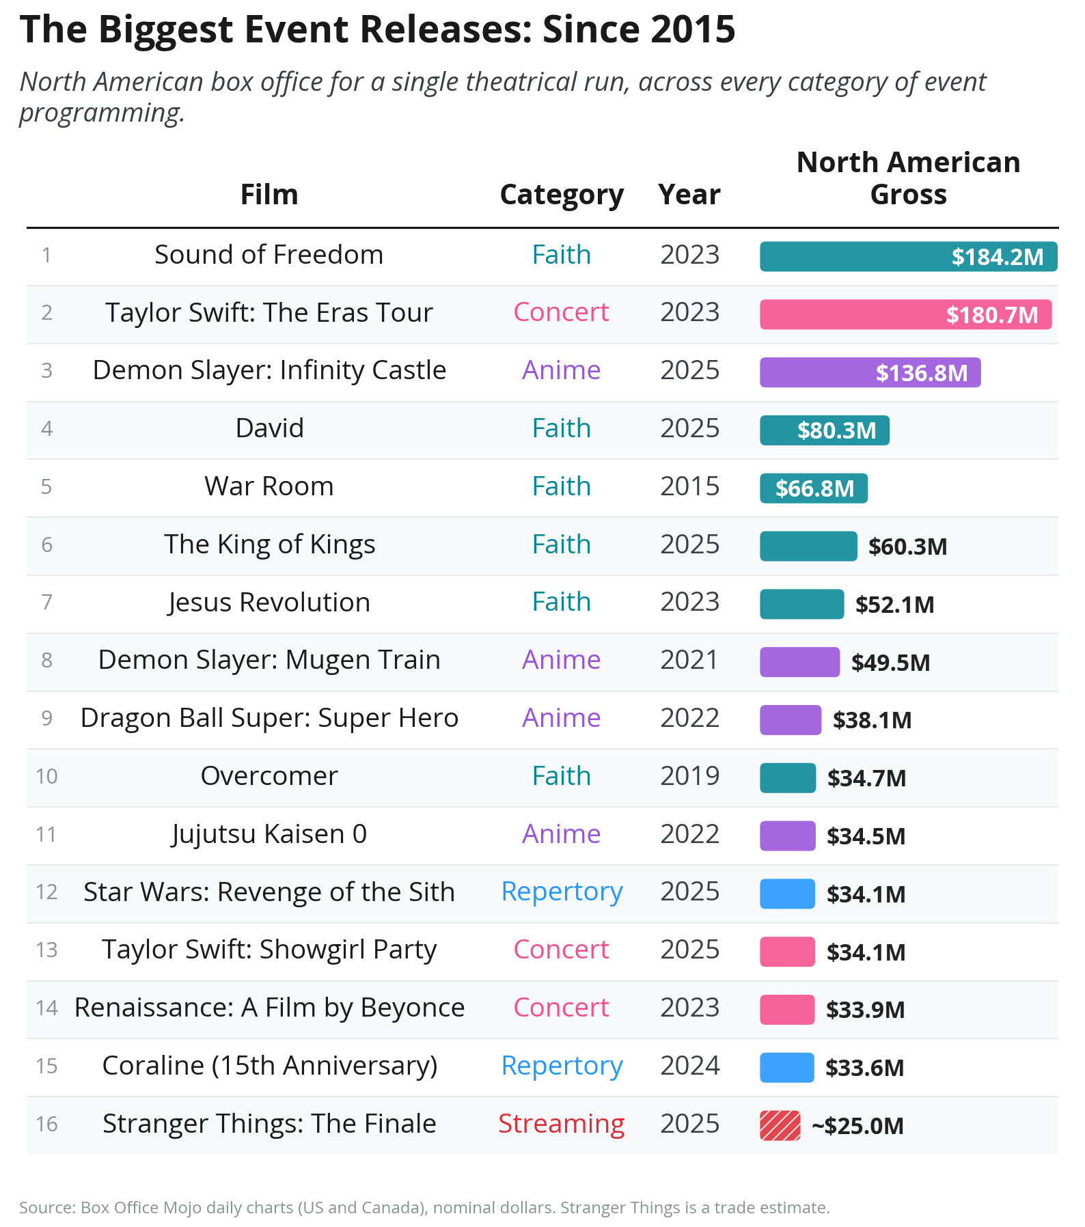Click the Box Office Mojo source note
Viewport: 1085px width, 1227px height.
pyautogui.click(x=424, y=1208)
